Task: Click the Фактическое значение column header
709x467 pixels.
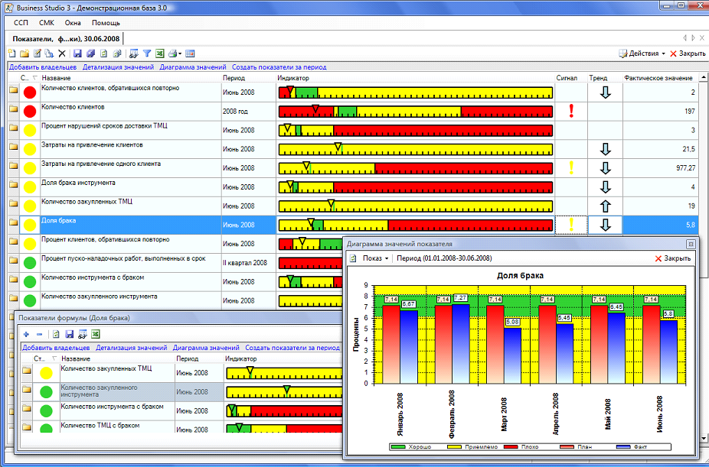Action: coord(658,78)
